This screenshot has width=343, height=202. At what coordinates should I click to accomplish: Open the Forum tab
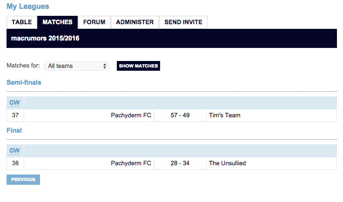click(x=94, y=22)
